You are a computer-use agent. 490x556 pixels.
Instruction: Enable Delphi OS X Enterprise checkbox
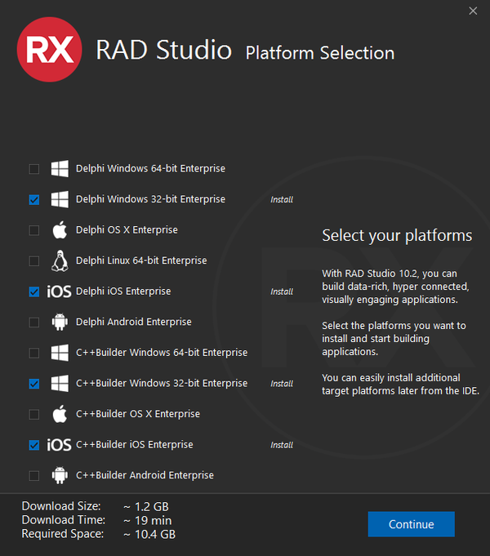pyautogui.click(x=34, y=230)
